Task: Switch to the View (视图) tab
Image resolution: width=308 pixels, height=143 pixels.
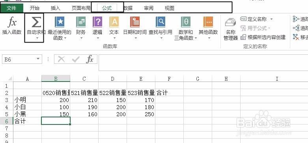Action: [x=169, y=8]
